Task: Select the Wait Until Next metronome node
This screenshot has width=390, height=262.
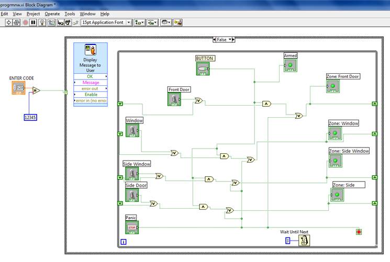Action: [304, 240]
